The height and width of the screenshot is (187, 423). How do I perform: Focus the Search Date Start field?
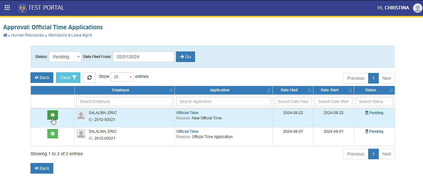(x=334, y=102)
